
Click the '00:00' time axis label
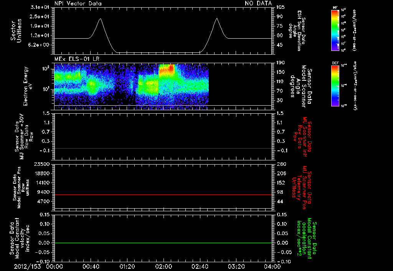click(x=54, y=266)
